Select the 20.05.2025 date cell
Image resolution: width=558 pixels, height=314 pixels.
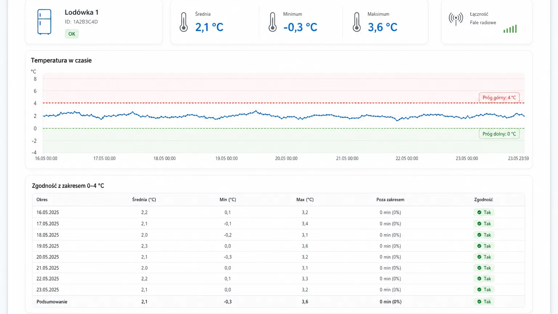[48, 257]
